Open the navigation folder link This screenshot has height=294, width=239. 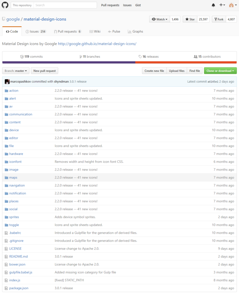17,185
